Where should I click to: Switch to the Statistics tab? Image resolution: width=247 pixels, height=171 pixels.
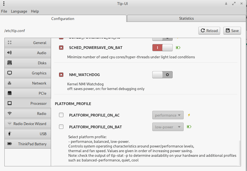186,18
